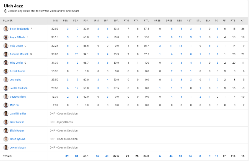View Jordan Clarkson's 8 three-point attempts
The image size is (249, 161).
coord(108,88)
